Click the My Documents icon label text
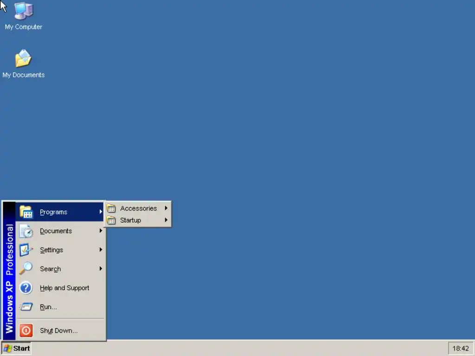 click(x=23, y=75)
